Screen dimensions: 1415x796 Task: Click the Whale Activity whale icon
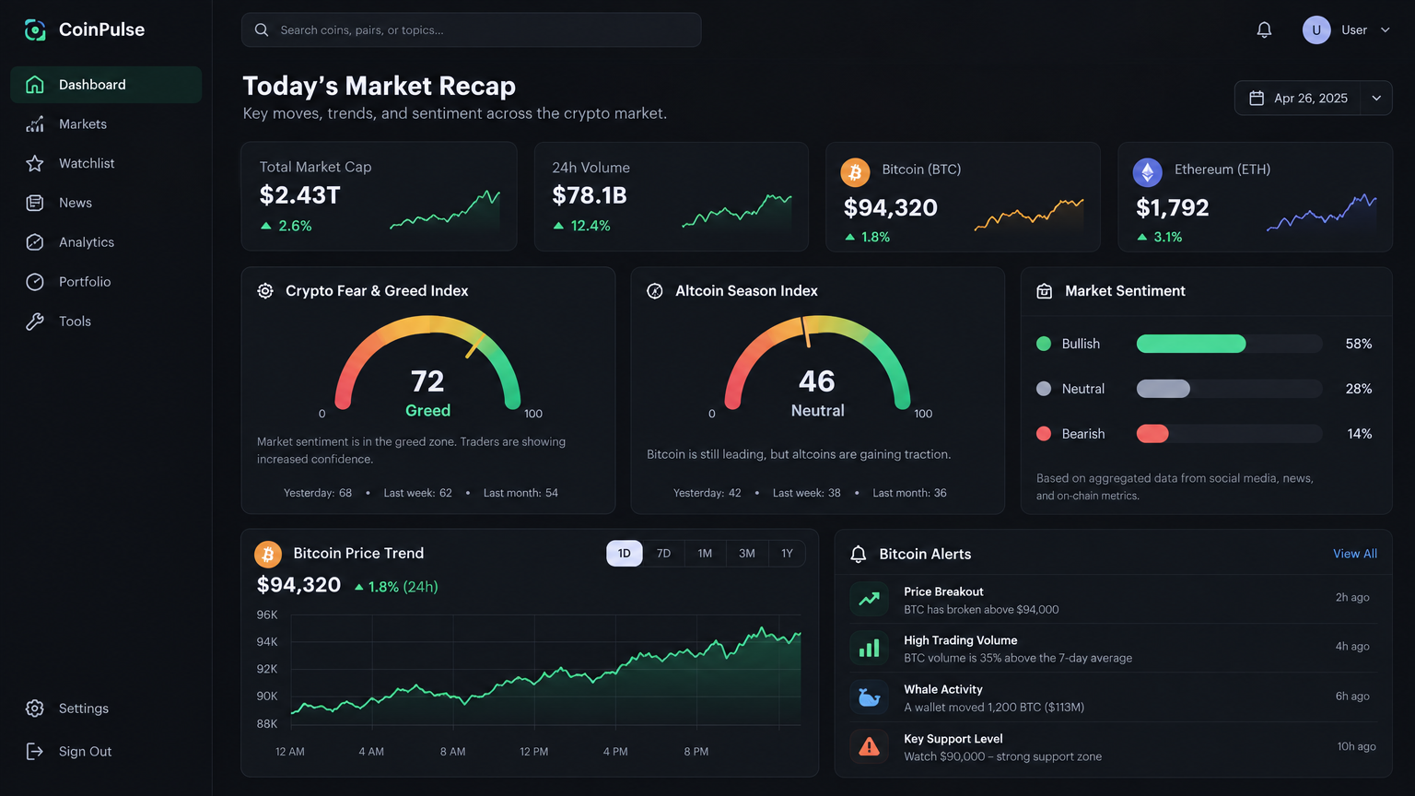click(x=869, y=697)
